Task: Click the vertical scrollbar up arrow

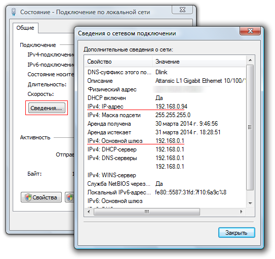Action: tap(250, 60)
